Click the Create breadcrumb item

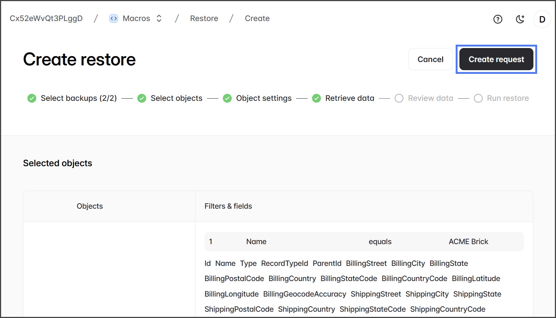(x=257, y=18)
